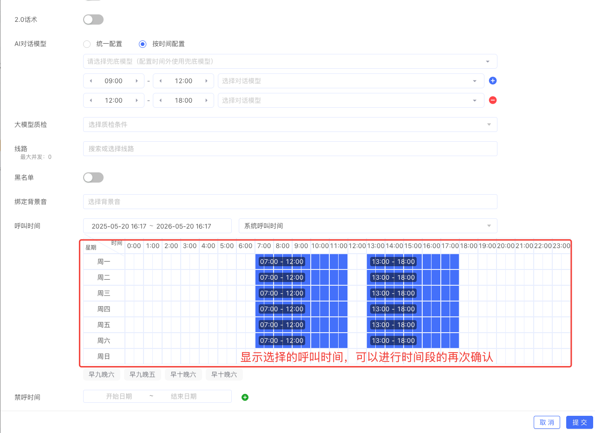The height and width of the screenshot is (433, 595).
Task: Decrease the second row 12:00 start time
Action: (91, 100)
